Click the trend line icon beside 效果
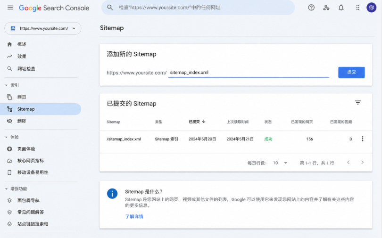Image resolution: width=382 pixels, height=238 pixels. click(x=9, y=57)
